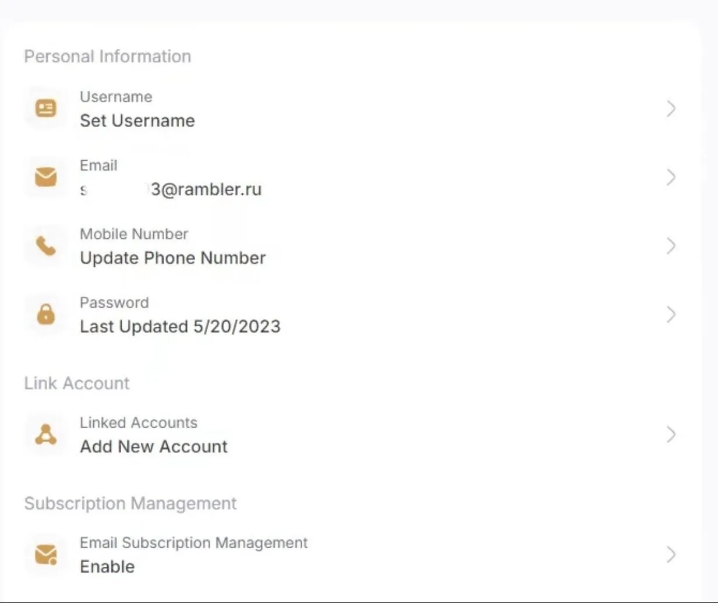Screen dimensions: 718x603
Task: Click the Personal Information section heading
Action: 108,57
